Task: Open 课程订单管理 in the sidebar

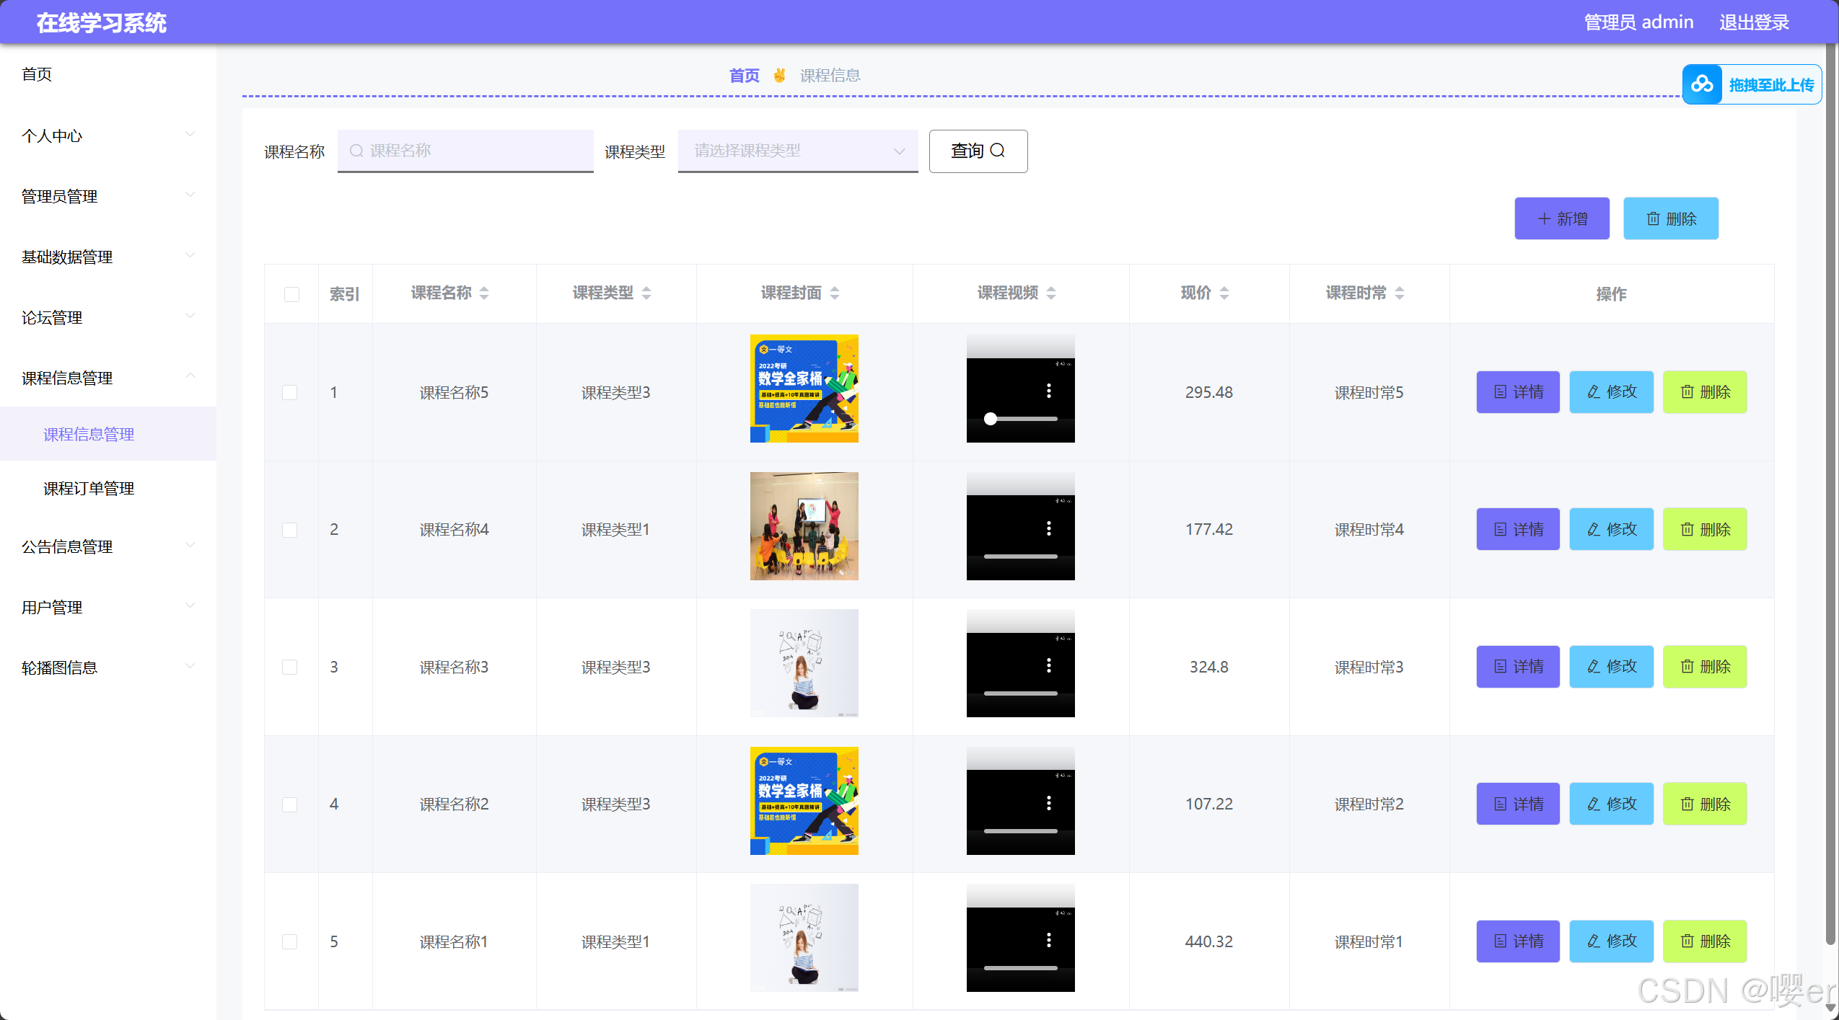Action: point(89,488)
